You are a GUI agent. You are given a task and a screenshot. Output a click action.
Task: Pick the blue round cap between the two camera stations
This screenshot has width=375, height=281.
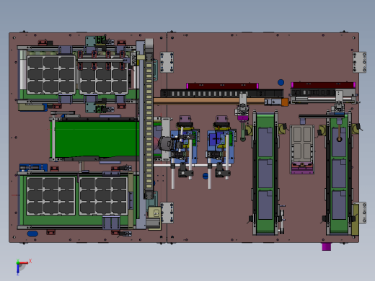pyautogui.click(x=206, y=176)
